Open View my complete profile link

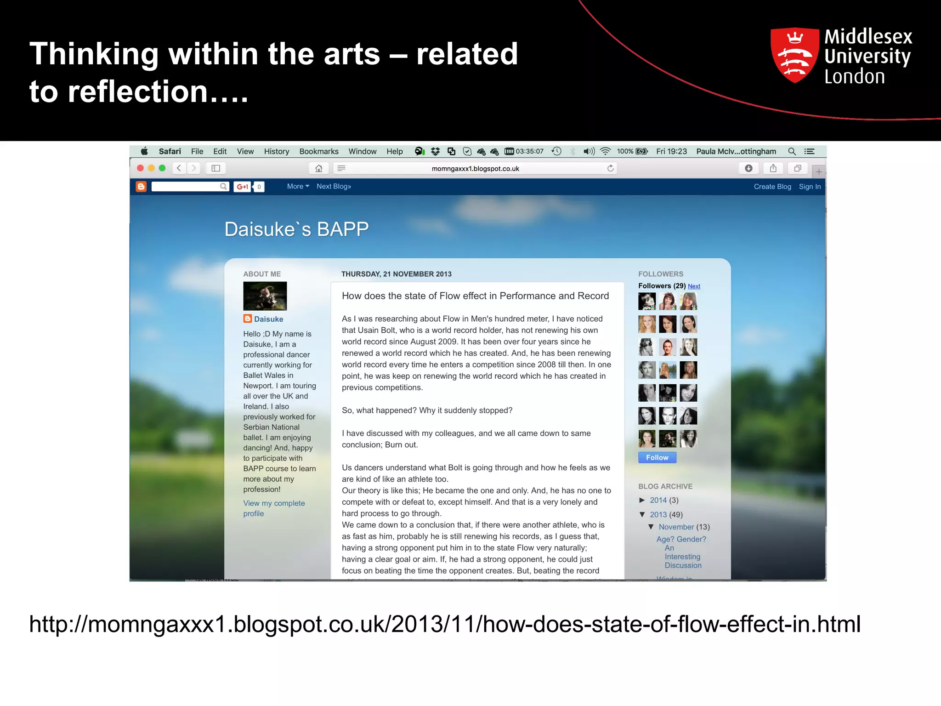click(274, 508)
